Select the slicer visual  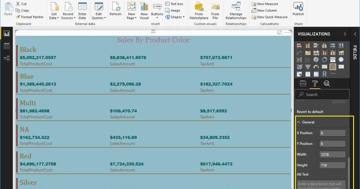tap(299, 74)
